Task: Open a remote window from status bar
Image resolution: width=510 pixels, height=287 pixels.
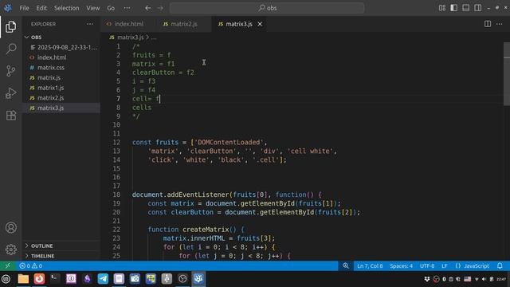Action: [7, 265]
